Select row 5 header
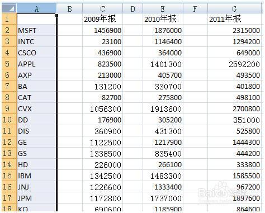The width and height of the screenshot is (265, 213). pos(9,64)
